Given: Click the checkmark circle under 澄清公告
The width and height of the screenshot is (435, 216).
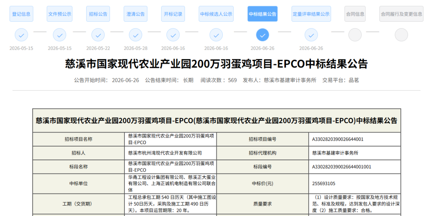Looking at the screenshot, I should point(135,35).
